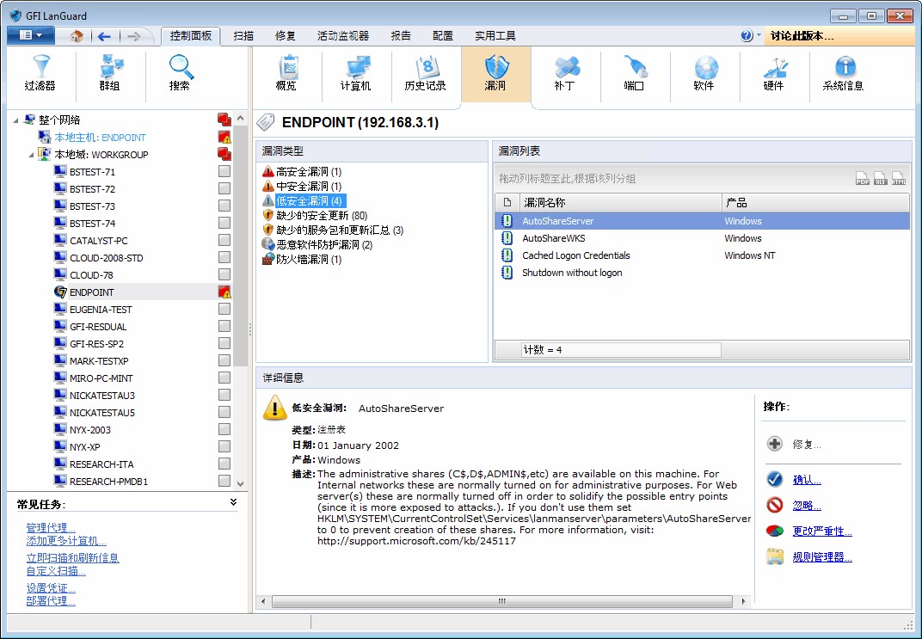Viewport: 922px width, 639px height.
Task: Open the Filter (过滤器) funnel icon
Action: [40, 66]
